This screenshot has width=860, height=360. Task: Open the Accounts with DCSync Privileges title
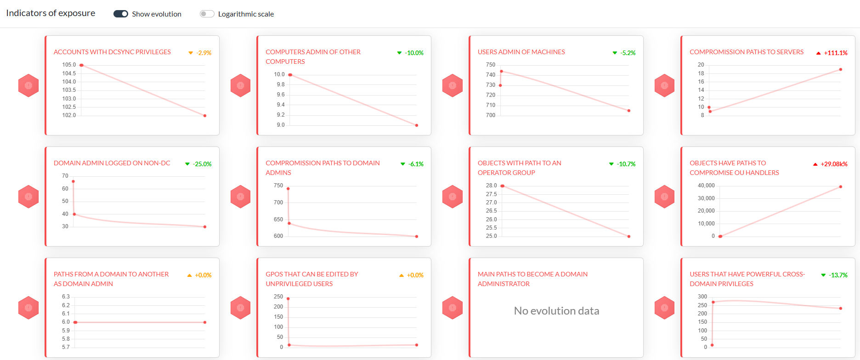pyautogui.click(x=112, y=52)
